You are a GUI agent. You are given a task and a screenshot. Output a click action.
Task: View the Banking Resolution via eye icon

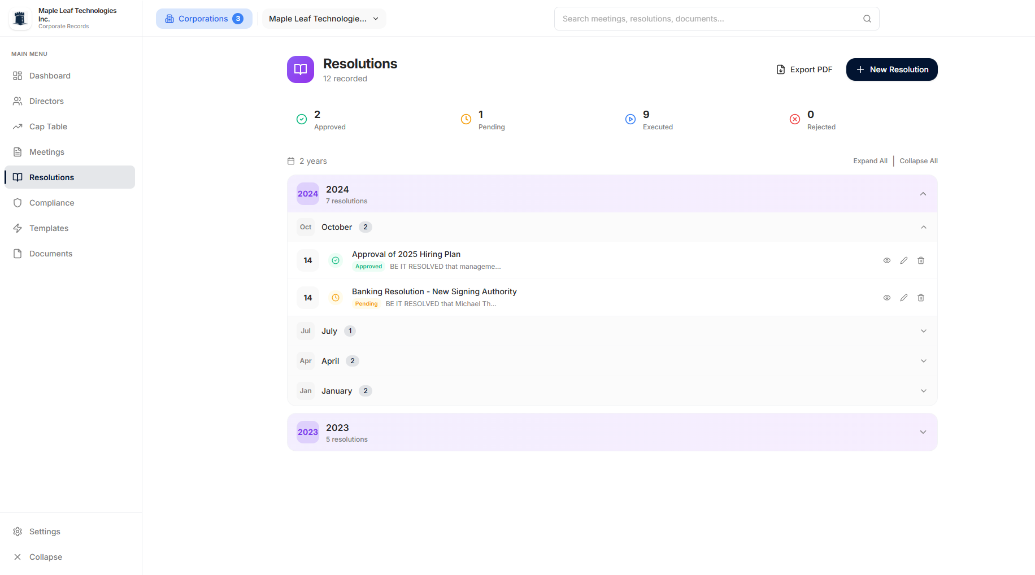[887, 298]
